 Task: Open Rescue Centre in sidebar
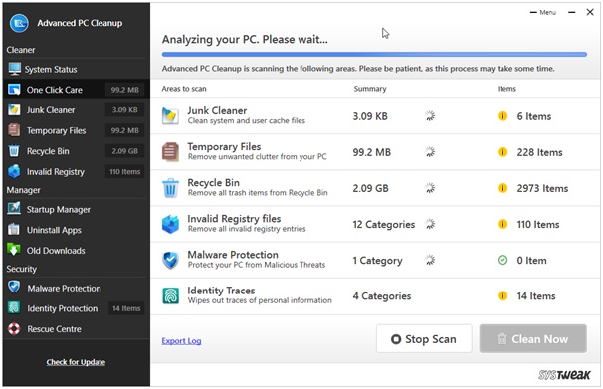pyautogui.click(x=77, y=329)
